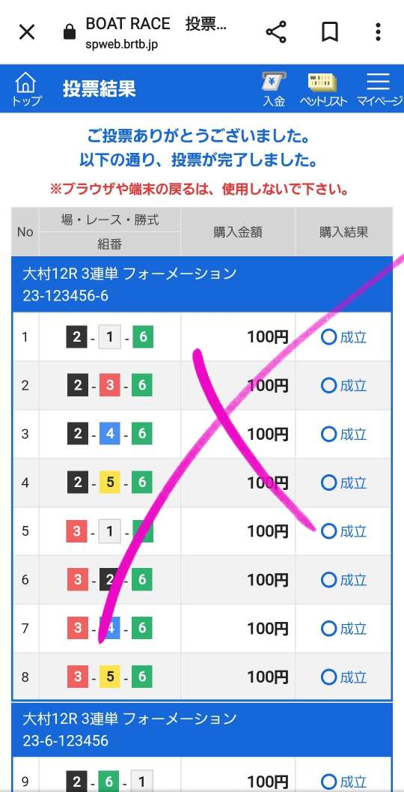Bookmark this page with bookmark icon
The width and height of the screenshot is (404, 792).
tap(330, 32)
